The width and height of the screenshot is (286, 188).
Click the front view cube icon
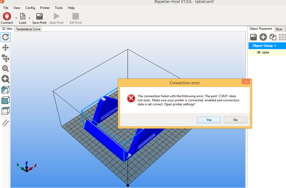point(5,100)
